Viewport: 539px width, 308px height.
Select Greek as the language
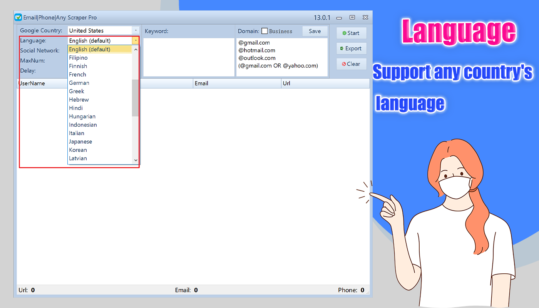pos(100,91)
